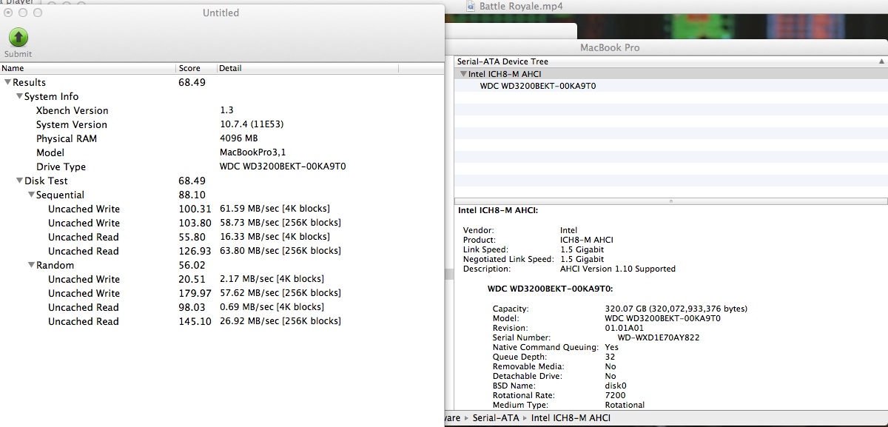Select Sequential Uncached Write 61.59 MB/sec row
The height and width of the screenshot is (427, 888).
coord(222,209)
